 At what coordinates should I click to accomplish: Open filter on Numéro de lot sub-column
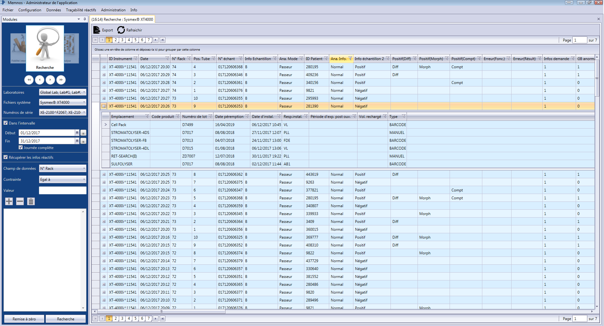coord(210,117)
